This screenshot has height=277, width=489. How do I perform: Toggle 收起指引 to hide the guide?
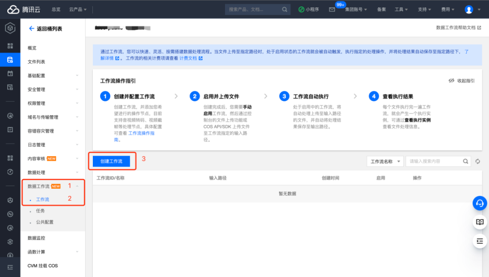pyautogui.click(x=461, y=81)
